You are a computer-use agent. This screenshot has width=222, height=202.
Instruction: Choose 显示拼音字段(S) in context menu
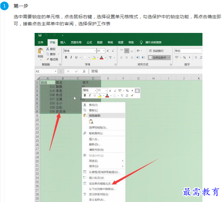[104, 194]
